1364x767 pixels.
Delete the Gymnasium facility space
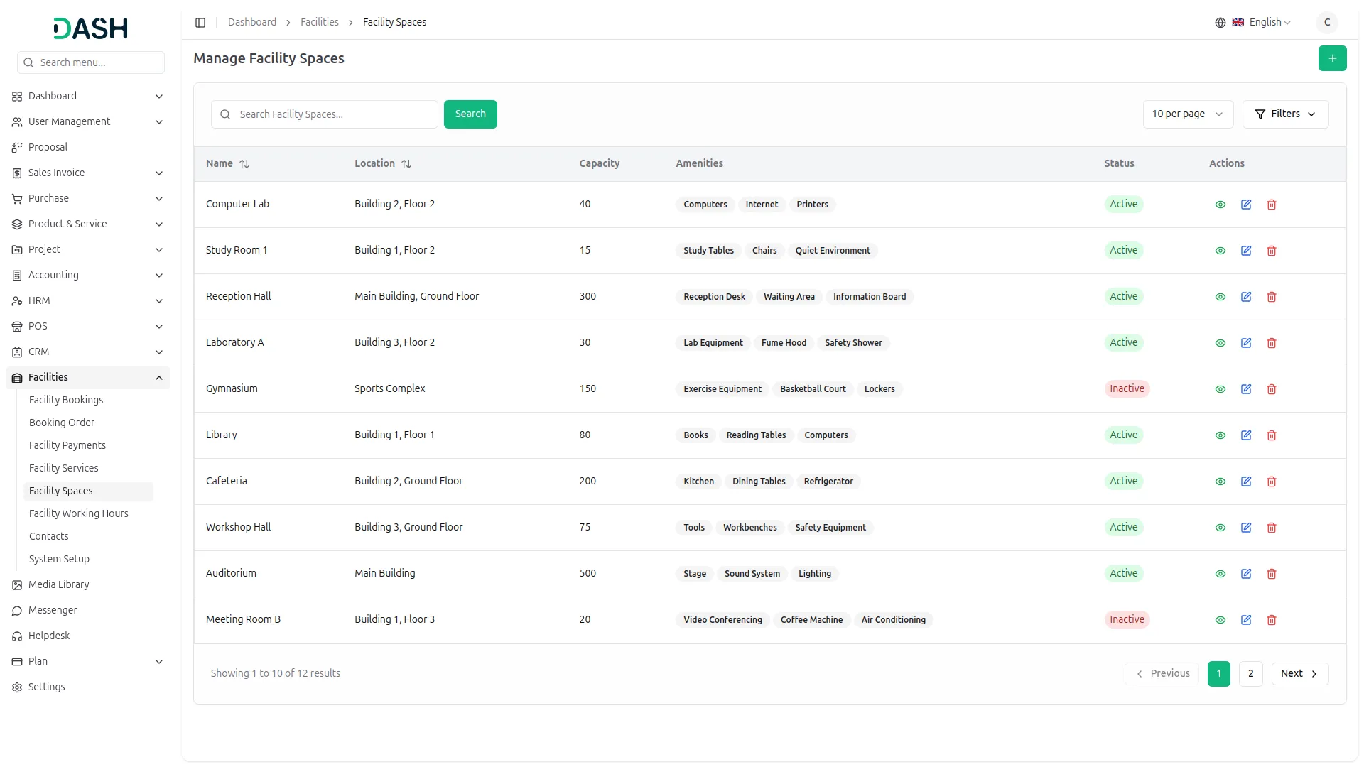[1271, 389]
